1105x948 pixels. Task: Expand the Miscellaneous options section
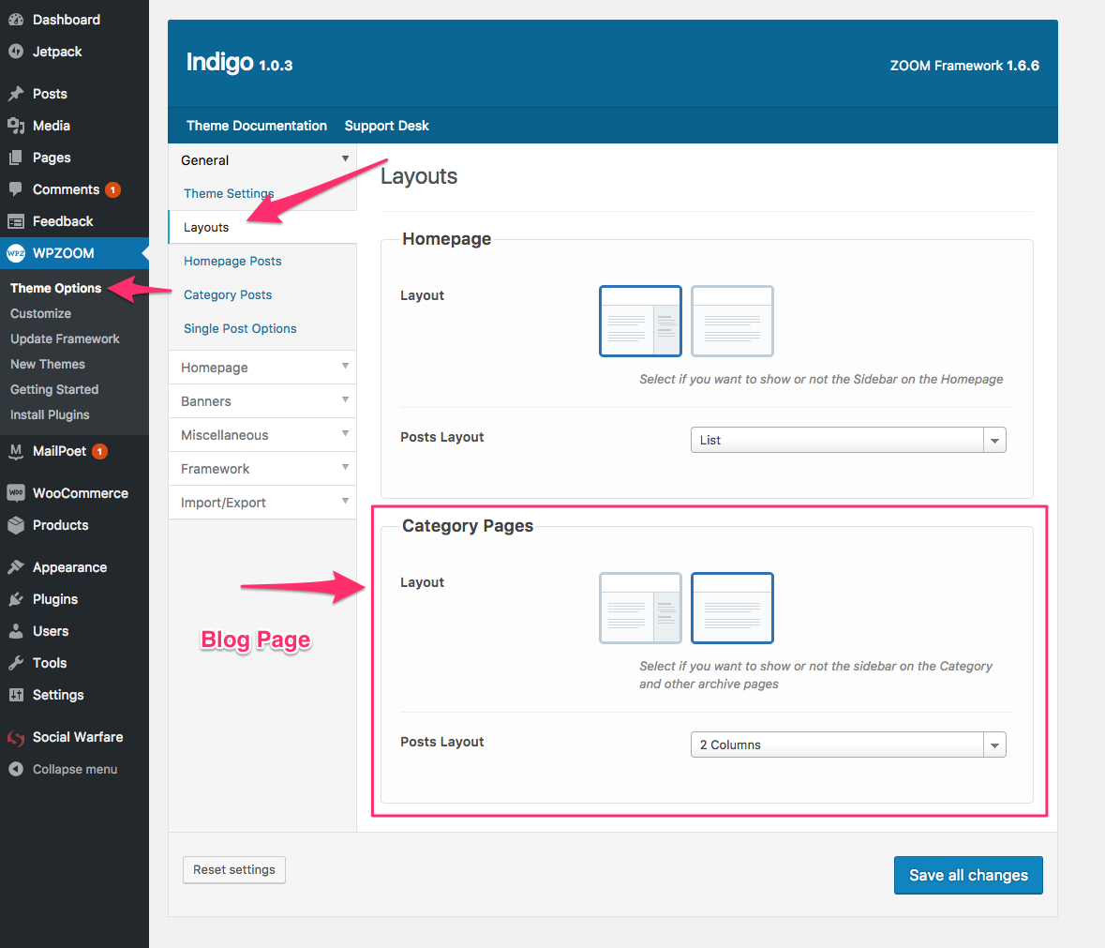point(262,435)
